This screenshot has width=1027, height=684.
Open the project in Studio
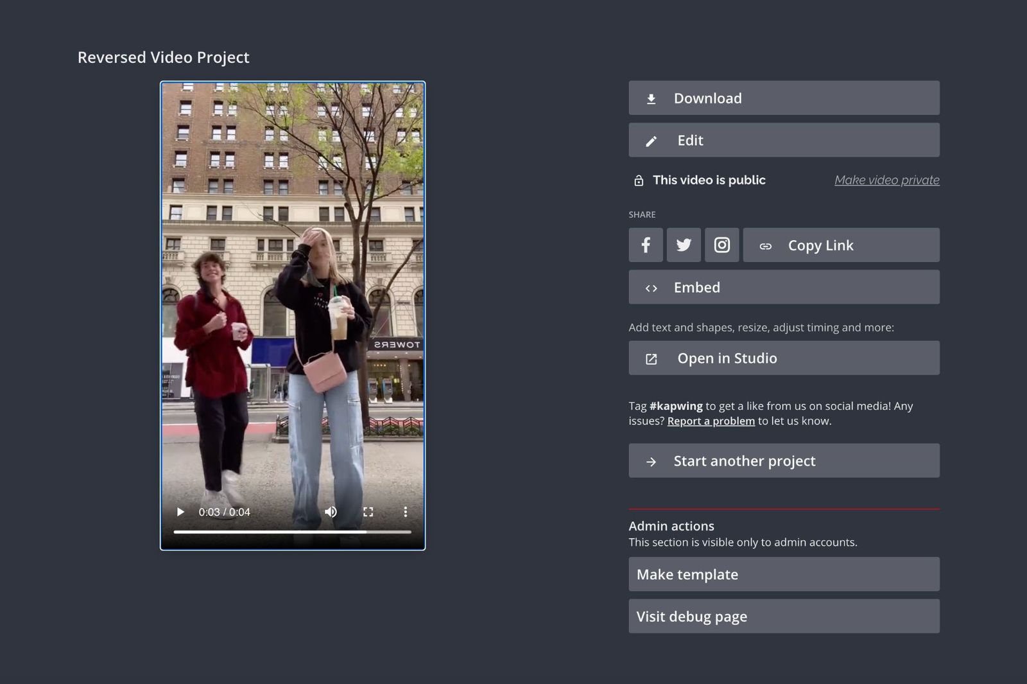click(784, 358)
